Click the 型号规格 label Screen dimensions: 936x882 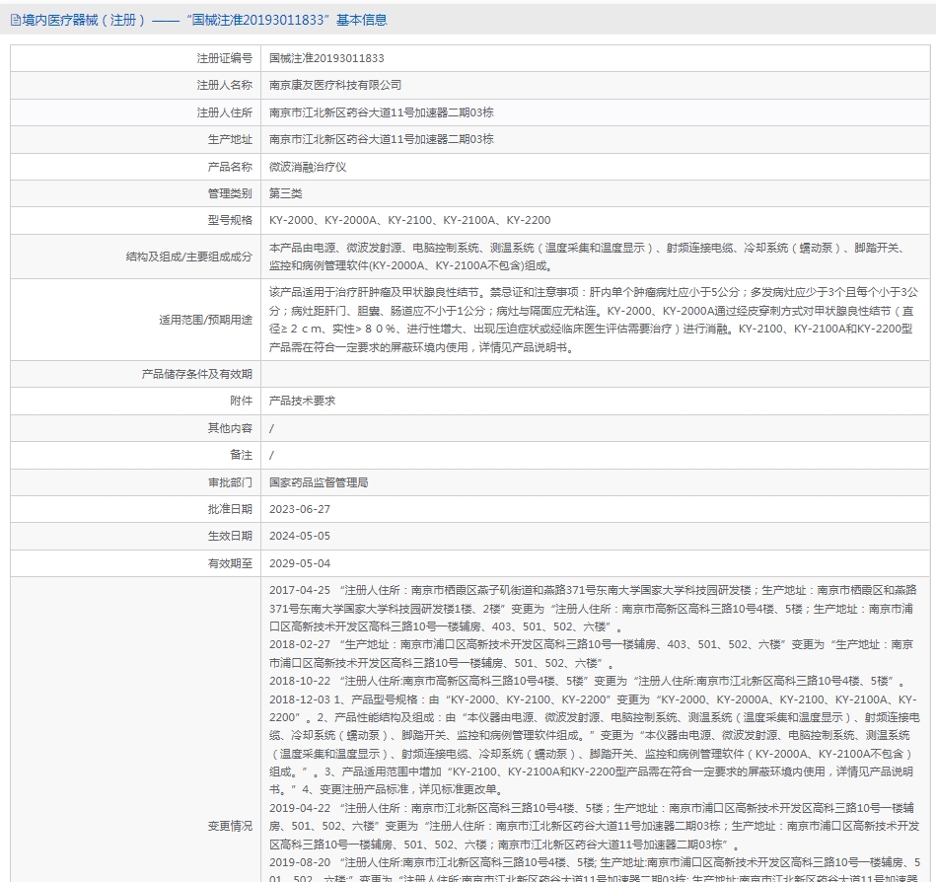coord(230,220)
